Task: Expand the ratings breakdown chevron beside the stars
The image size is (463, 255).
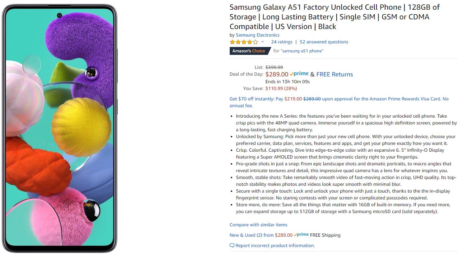Action: click(262, 42)
